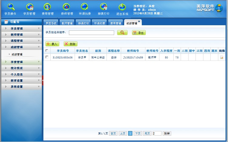
Task: Switch to the 界面导航 tab
Action: pos(51,23)
